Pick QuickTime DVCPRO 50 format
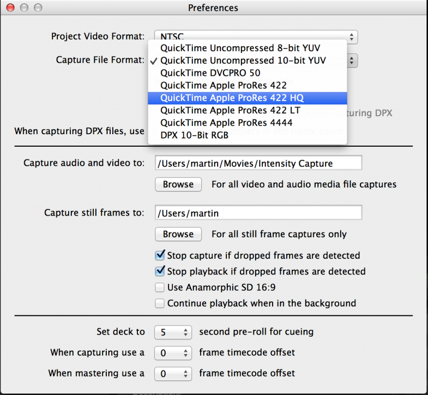Viewport: 428px width, 395px height. [248, 73]
